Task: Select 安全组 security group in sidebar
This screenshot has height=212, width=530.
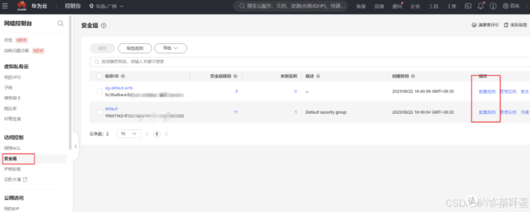Action: click(10, 159)
